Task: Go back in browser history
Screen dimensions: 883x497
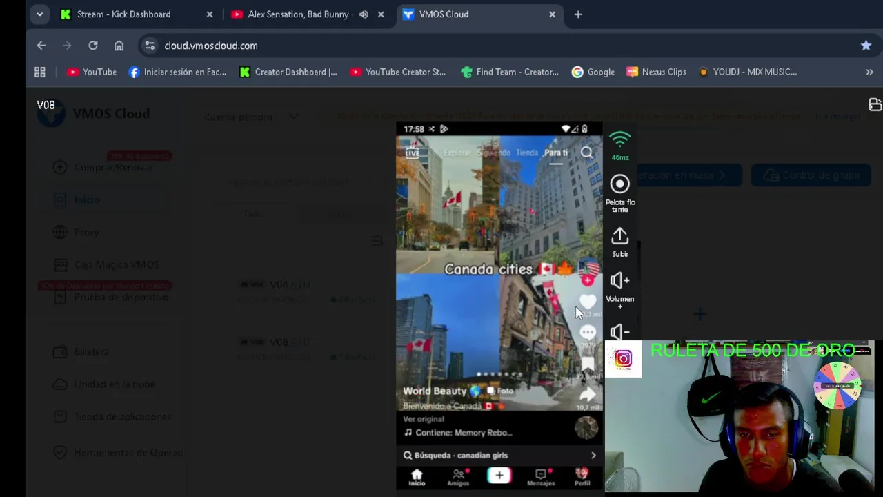Action: pos(41,46)
